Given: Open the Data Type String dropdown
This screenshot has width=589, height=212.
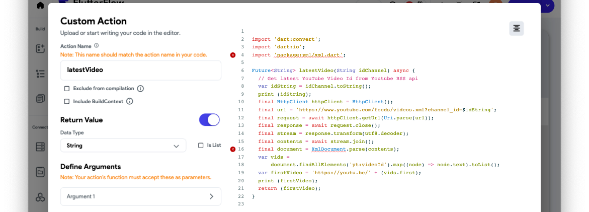Looking at the screenshot, I should (x=123, y=146).
